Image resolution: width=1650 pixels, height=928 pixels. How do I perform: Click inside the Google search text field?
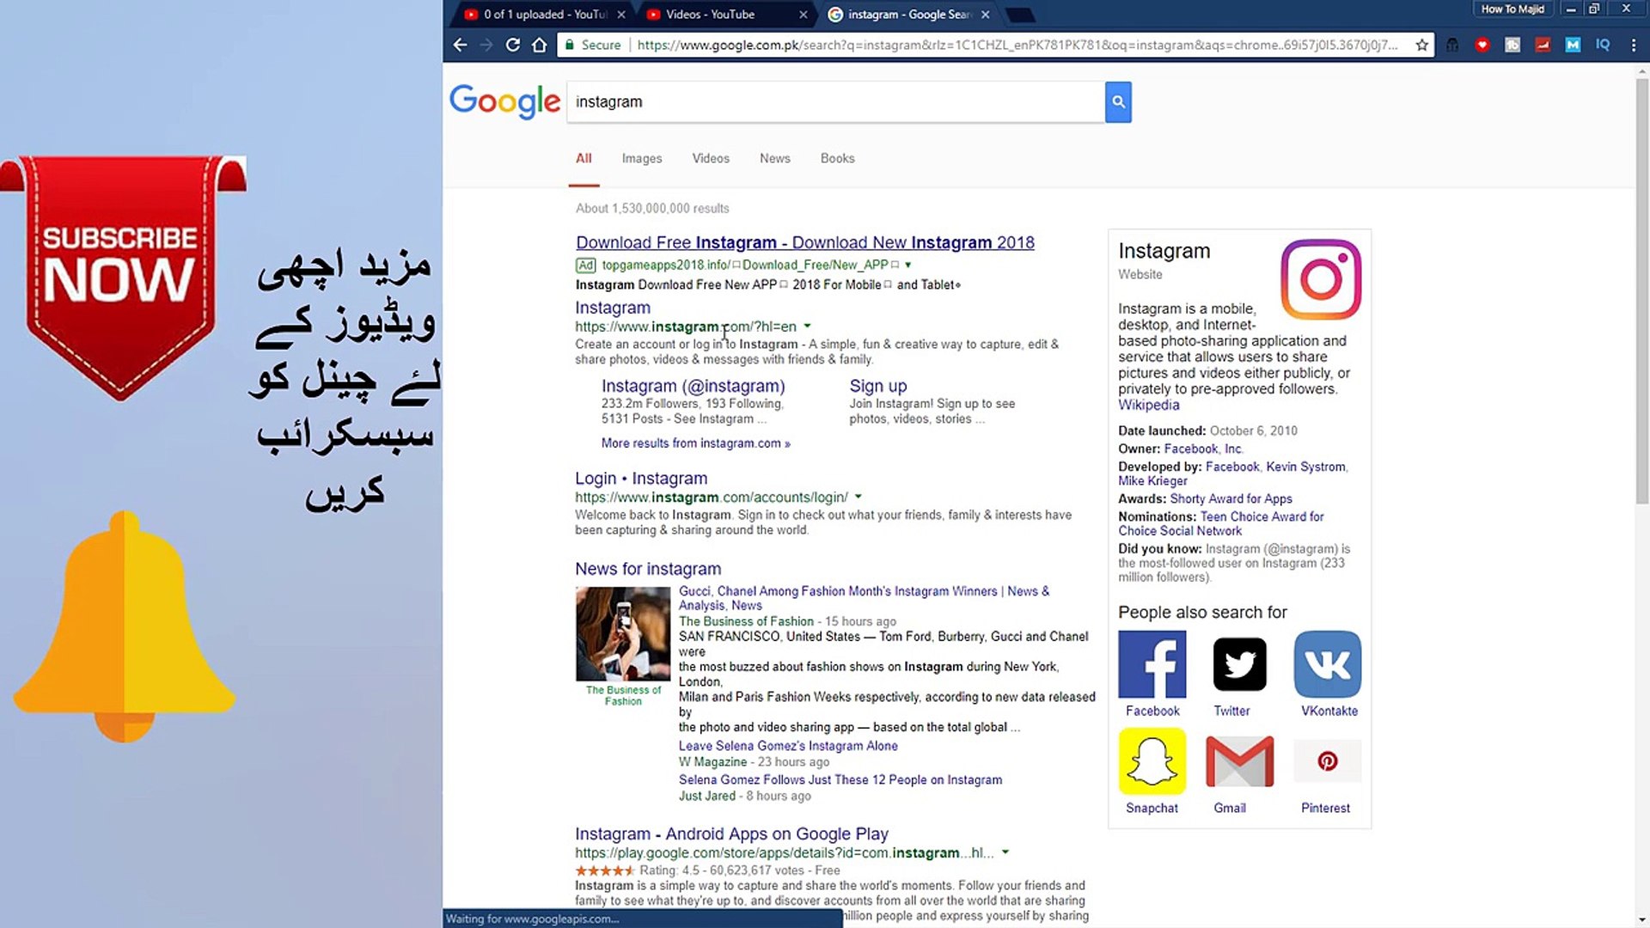(x=834, y=101)
